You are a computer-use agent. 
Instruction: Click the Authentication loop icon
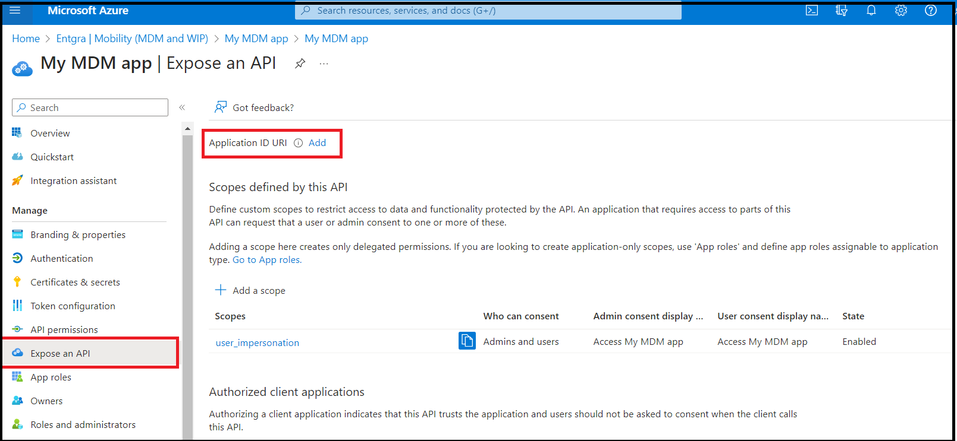(17, 258)
